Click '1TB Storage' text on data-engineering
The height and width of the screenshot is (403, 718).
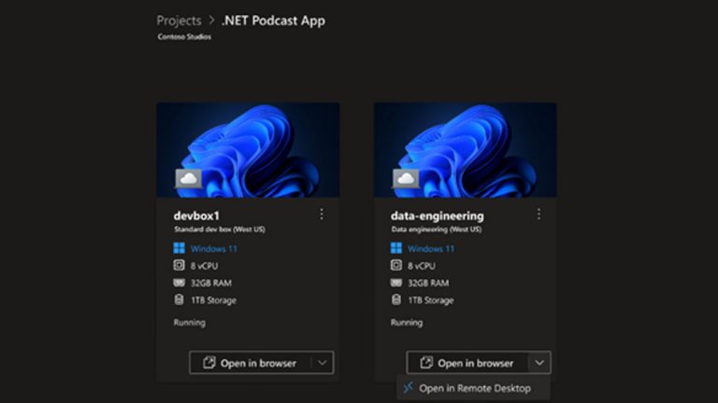coord(430,300)
